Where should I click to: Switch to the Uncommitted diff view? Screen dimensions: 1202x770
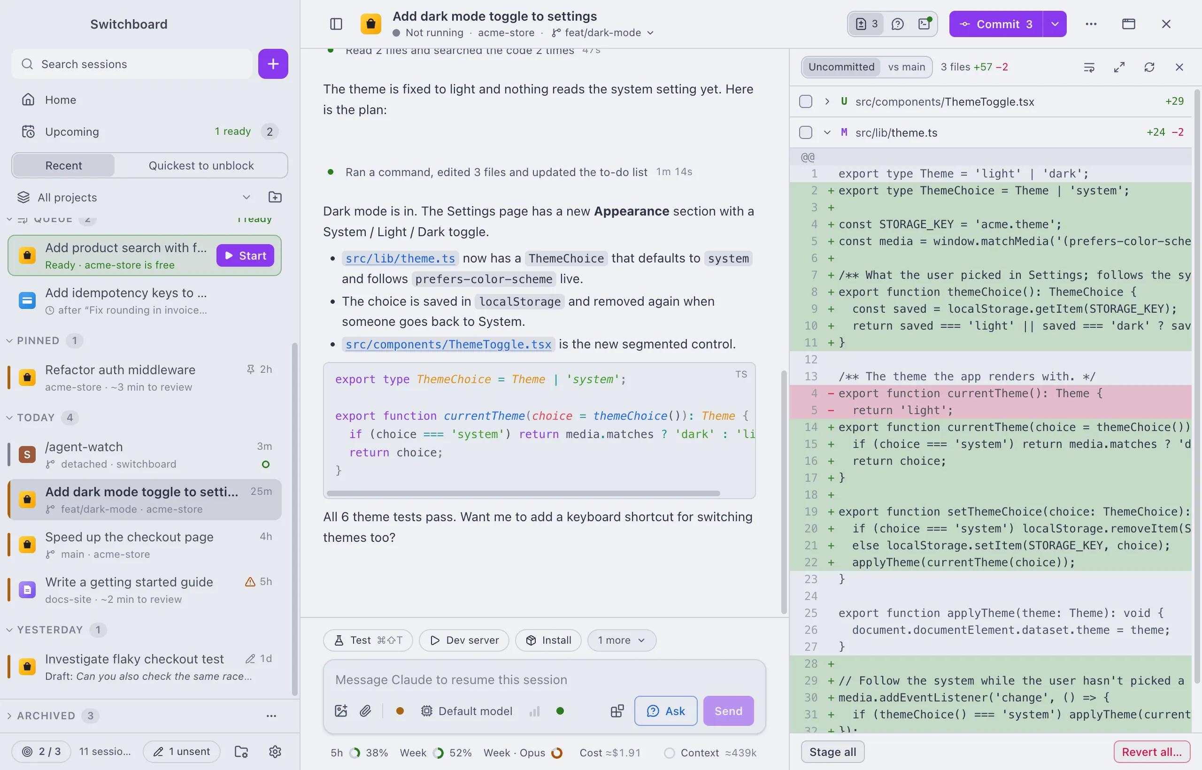[841, 67]
